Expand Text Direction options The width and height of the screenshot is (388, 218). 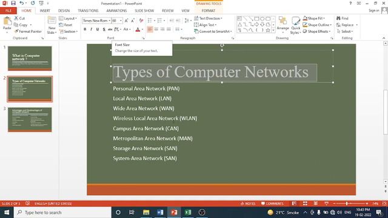[x=208, y=18]
